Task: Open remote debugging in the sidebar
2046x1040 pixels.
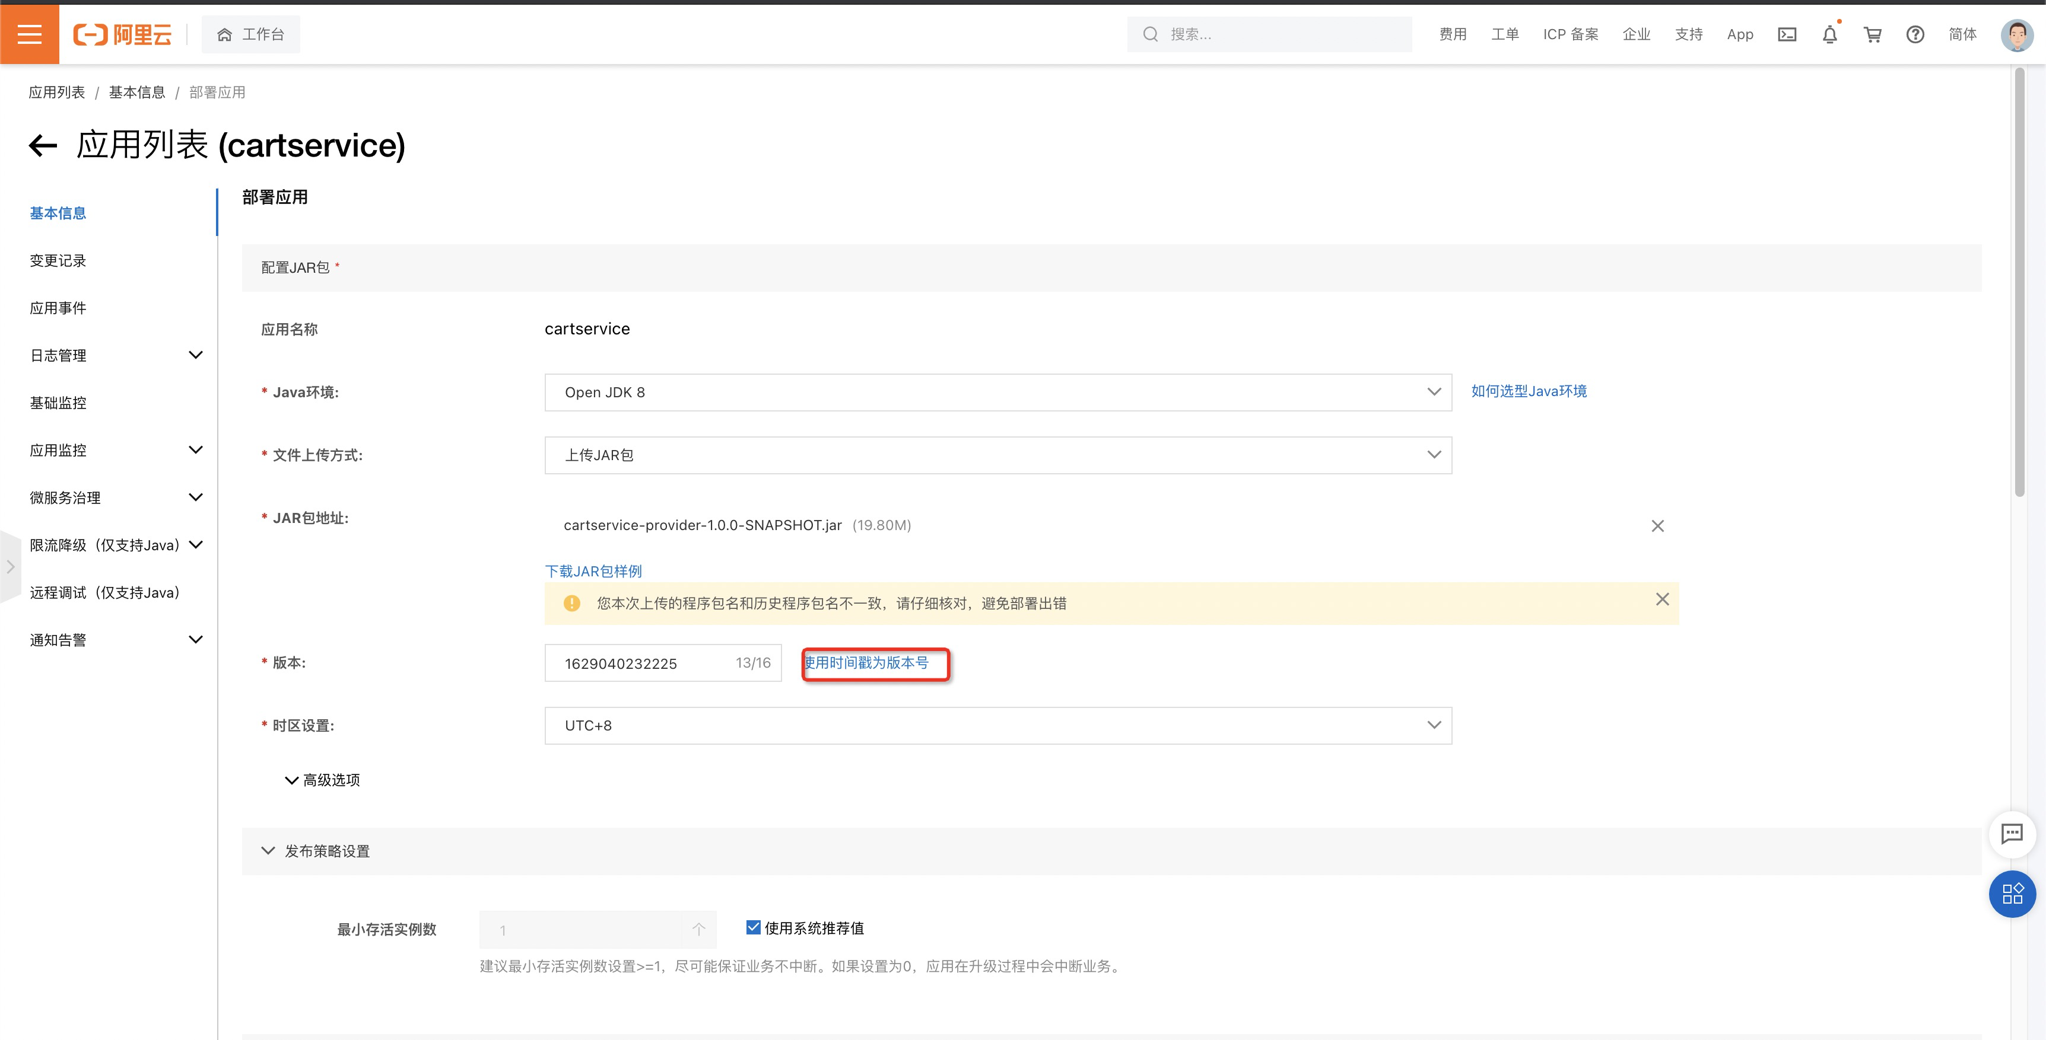Action: tap(105, 593)
